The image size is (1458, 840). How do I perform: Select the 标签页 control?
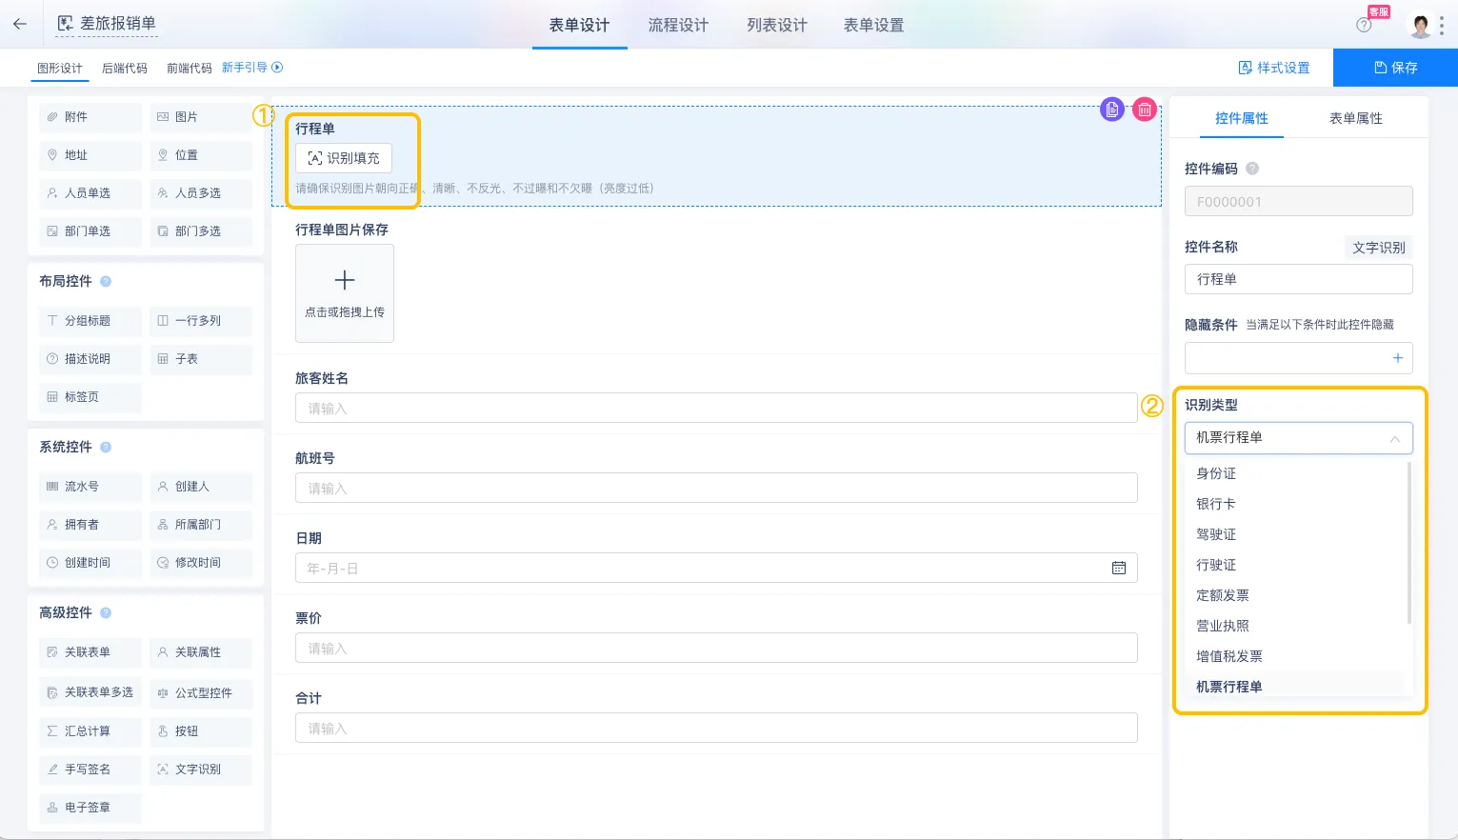point(90,397)
